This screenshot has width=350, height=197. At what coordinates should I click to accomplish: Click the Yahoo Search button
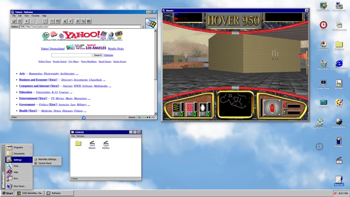98,55
